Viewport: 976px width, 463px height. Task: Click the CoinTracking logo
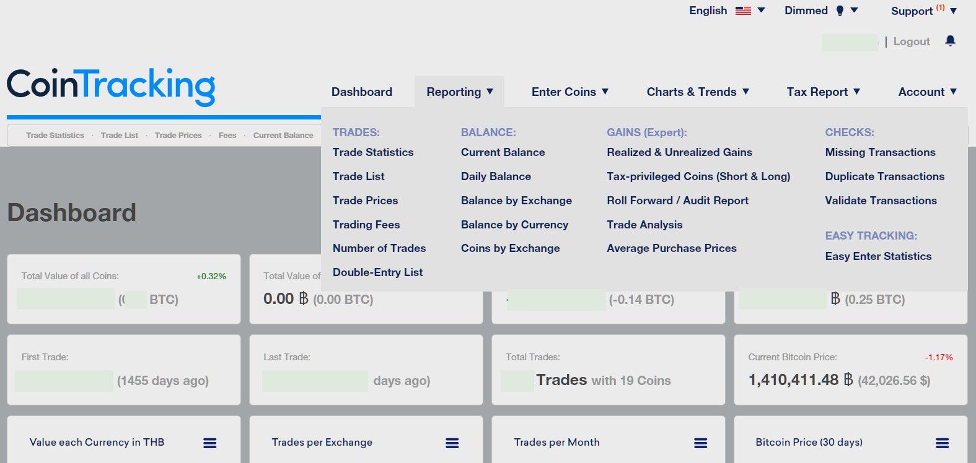coord(111,87)
